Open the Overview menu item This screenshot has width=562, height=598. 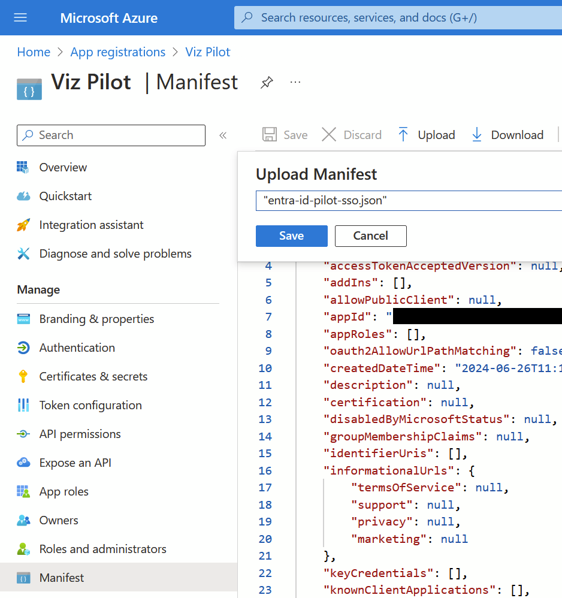point(63,167)
